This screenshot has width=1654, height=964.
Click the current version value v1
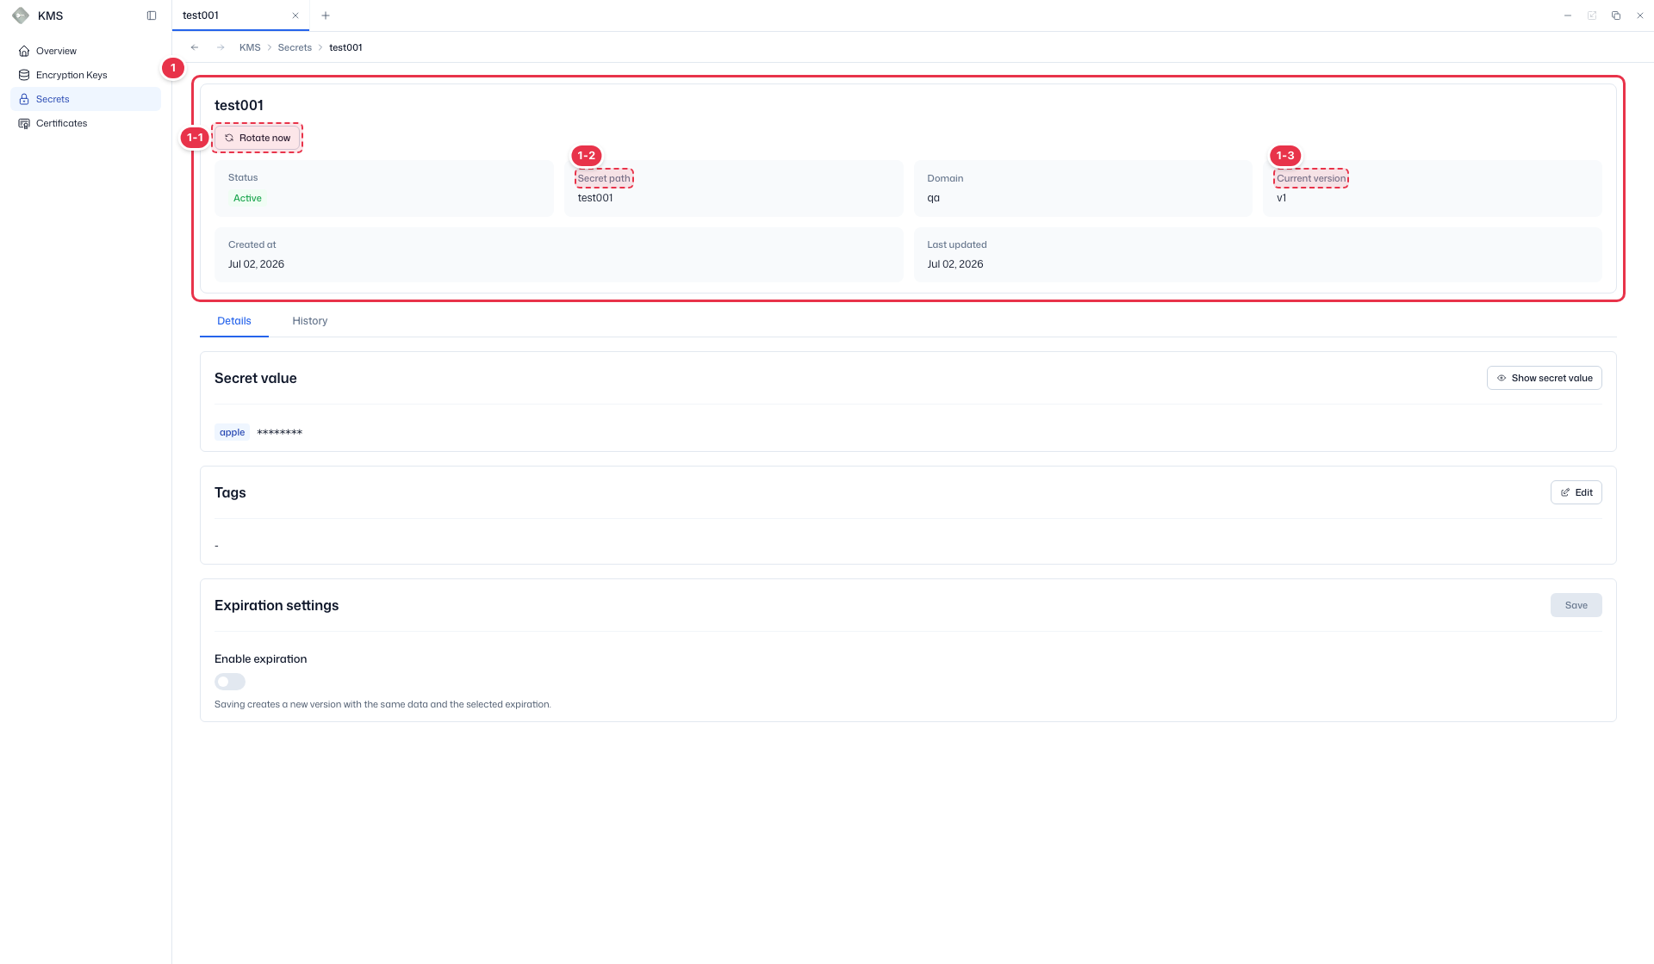tap(1282, 198)
